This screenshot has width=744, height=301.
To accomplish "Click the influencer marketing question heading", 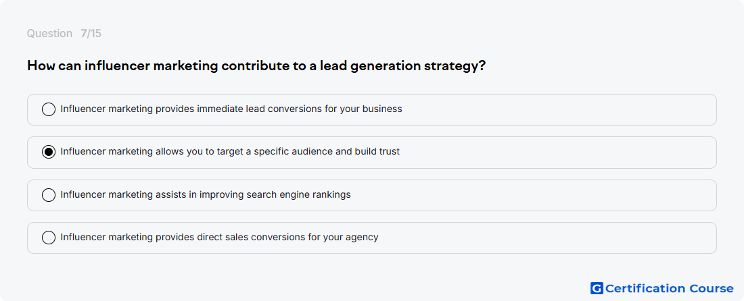I will click(256, 65).
